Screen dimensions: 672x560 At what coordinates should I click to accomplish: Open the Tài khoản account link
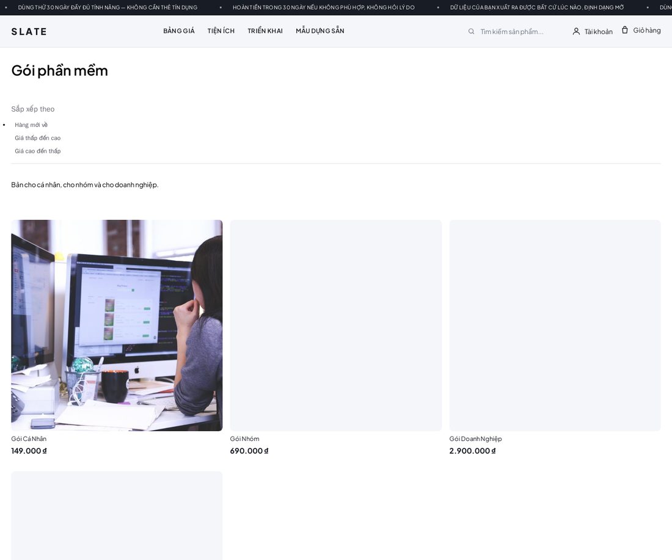pos(593,31)
